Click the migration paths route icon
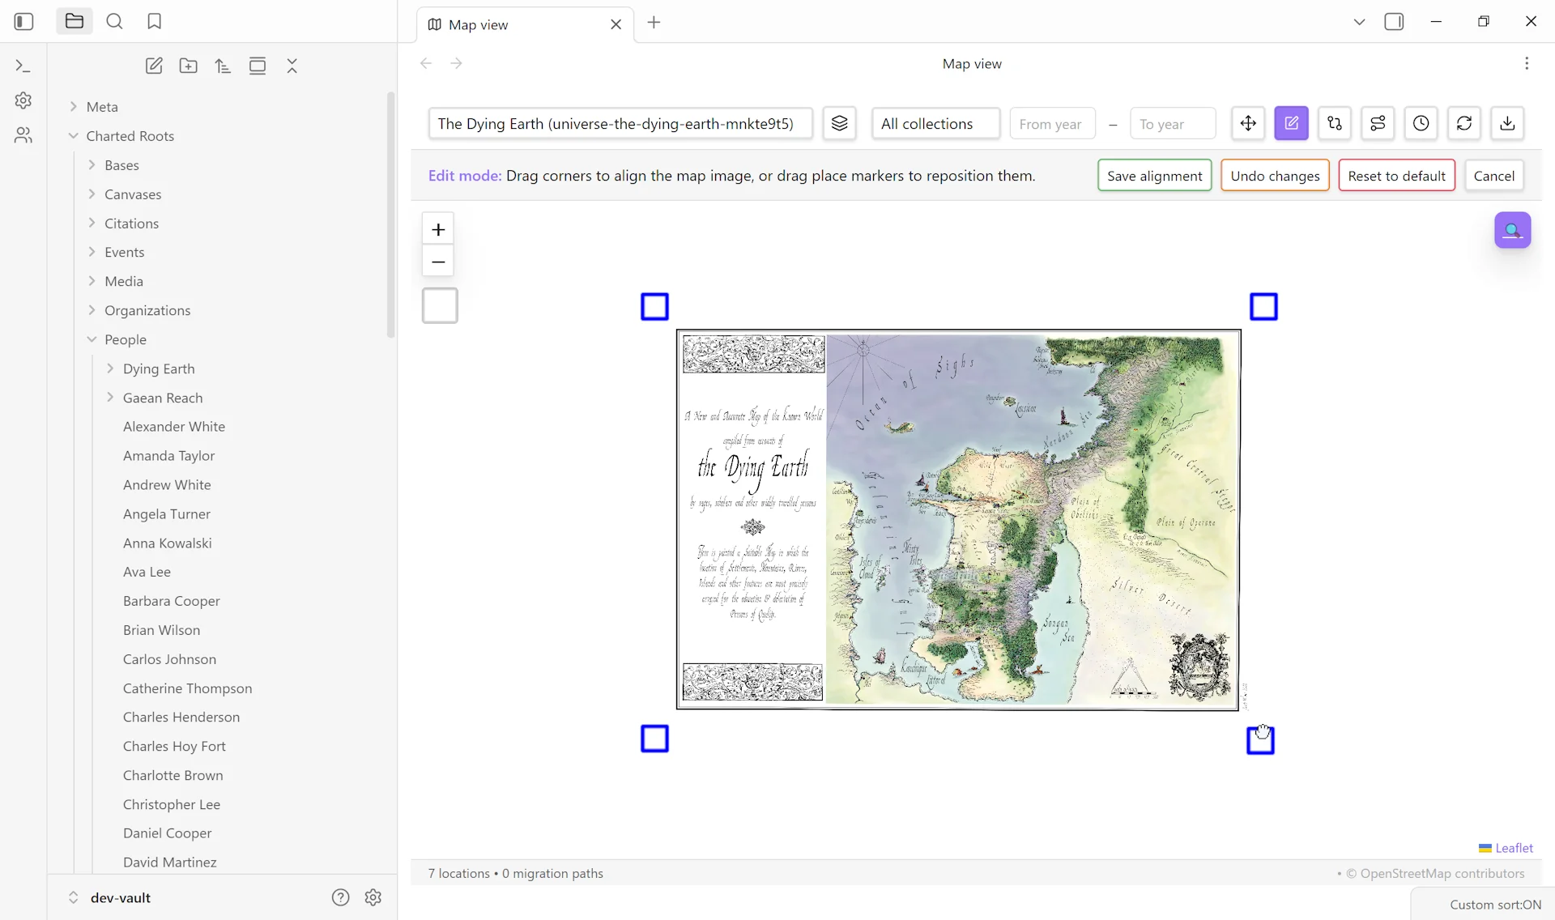 1335,123
